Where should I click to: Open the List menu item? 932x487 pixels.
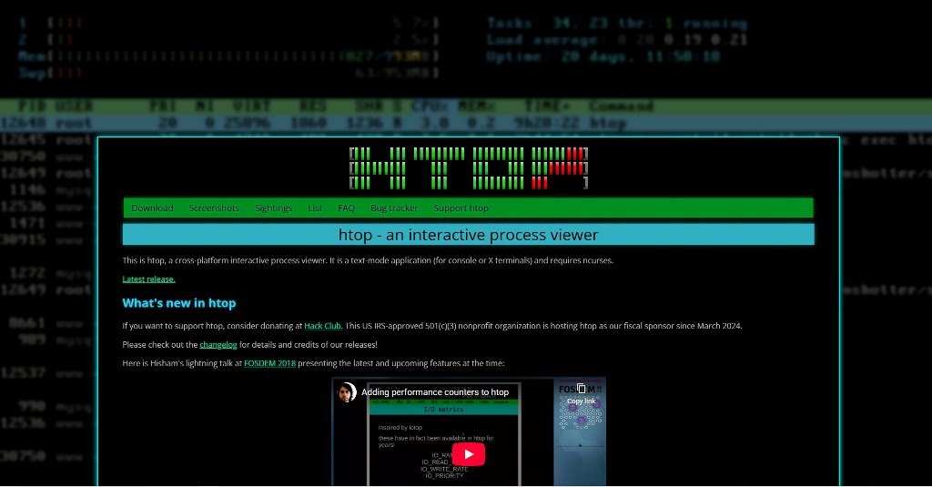[315, 208]
